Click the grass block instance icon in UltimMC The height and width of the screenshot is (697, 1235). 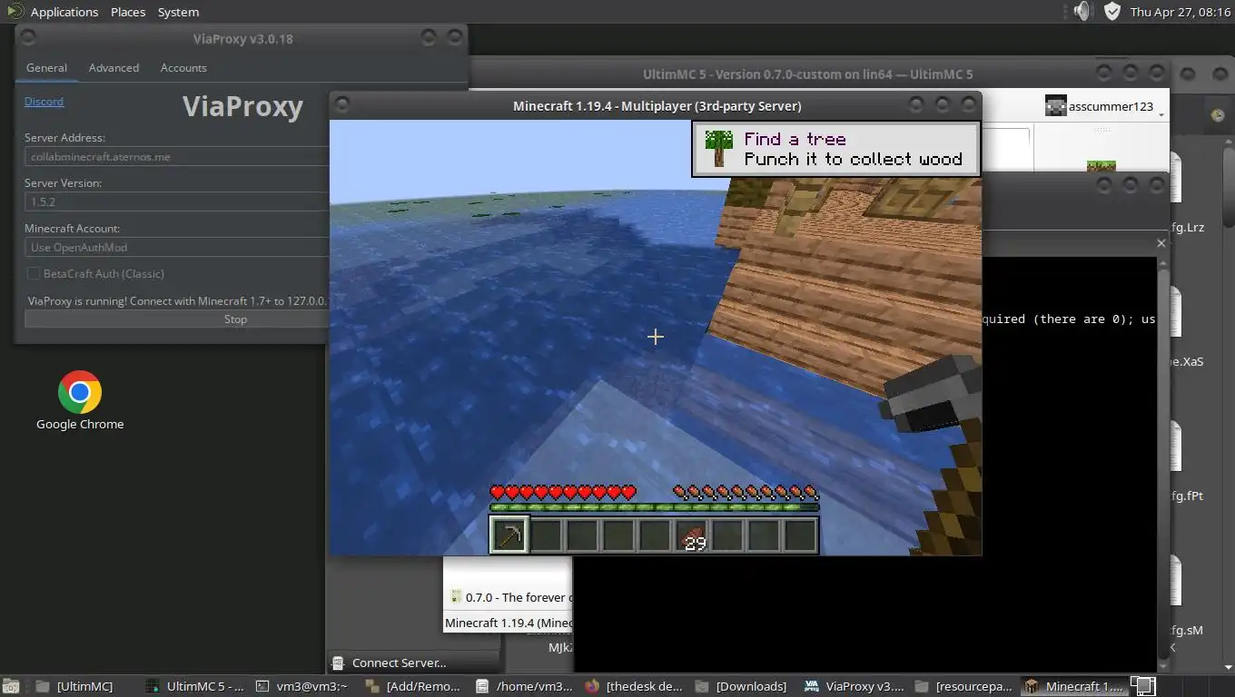[1102, 167]
